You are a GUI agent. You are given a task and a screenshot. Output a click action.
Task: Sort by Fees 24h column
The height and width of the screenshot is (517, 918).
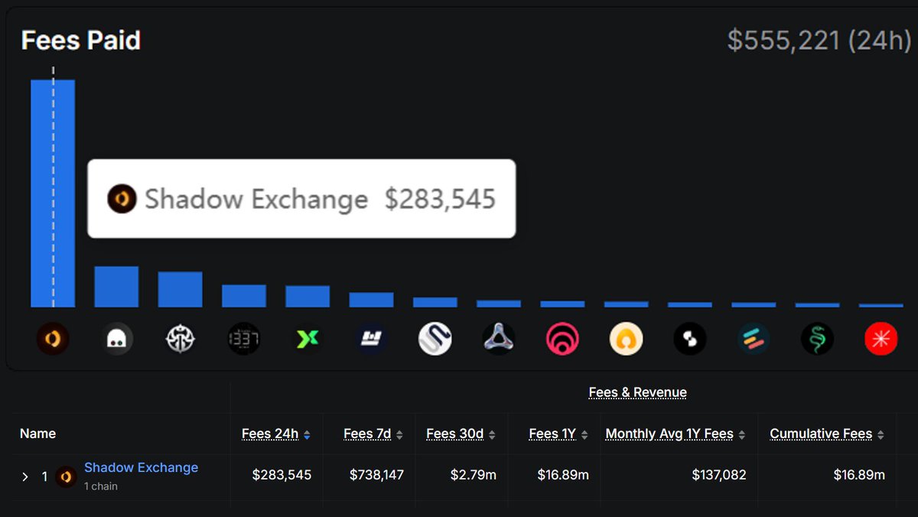(x=275, y=434)
